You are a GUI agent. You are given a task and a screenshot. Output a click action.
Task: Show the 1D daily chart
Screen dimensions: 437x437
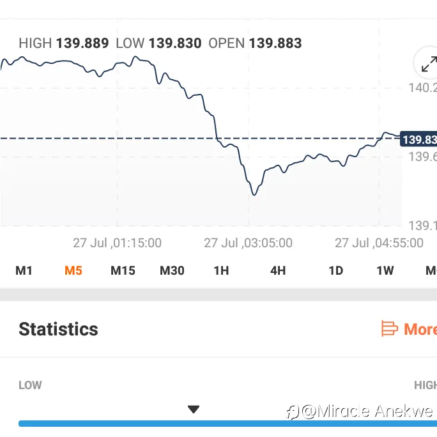point(336,271)
